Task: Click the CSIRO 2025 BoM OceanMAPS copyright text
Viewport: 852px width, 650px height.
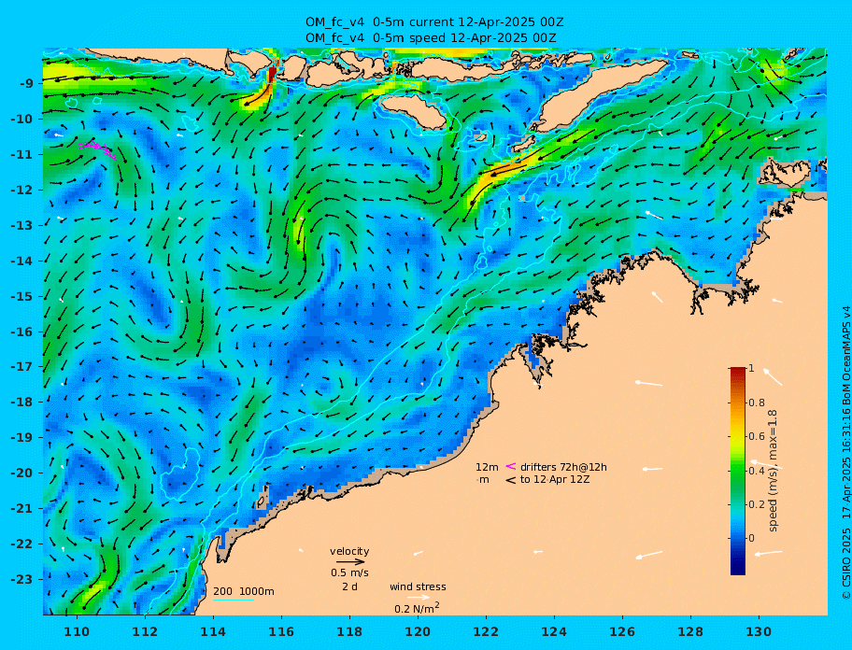Action: [845, 454]
